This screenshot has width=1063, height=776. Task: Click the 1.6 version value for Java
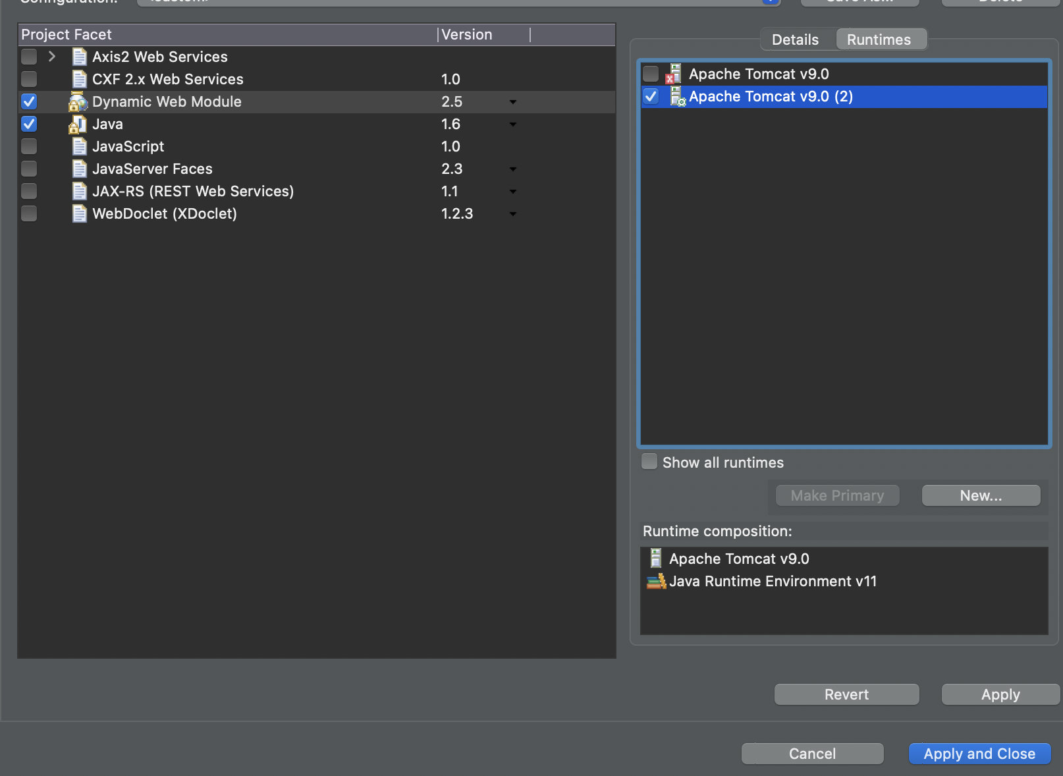[450, 124]
